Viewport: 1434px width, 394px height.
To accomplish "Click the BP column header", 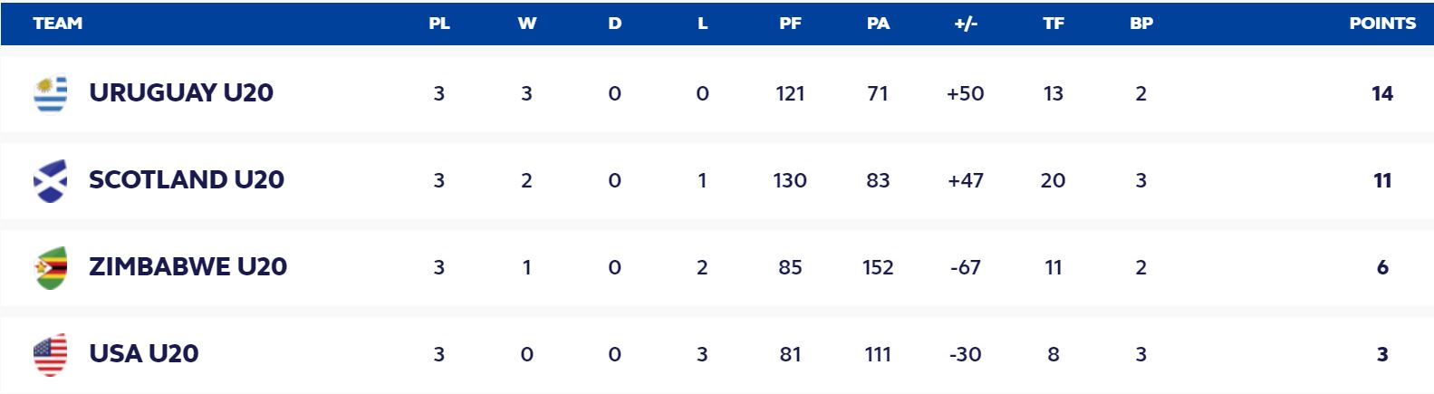I will point(1141,24).
